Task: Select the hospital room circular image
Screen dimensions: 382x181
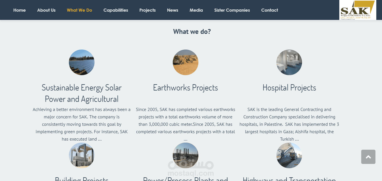Action: 289,62
